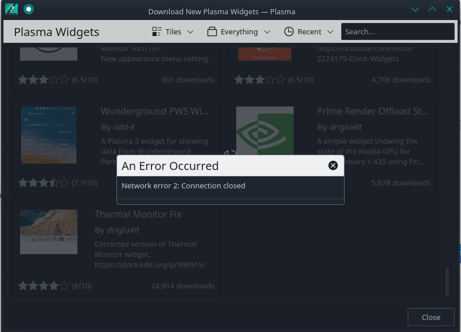This screenshot has height=332, width=461.
Task: Maximize the window with title bar up arrow
Action: 432,9
